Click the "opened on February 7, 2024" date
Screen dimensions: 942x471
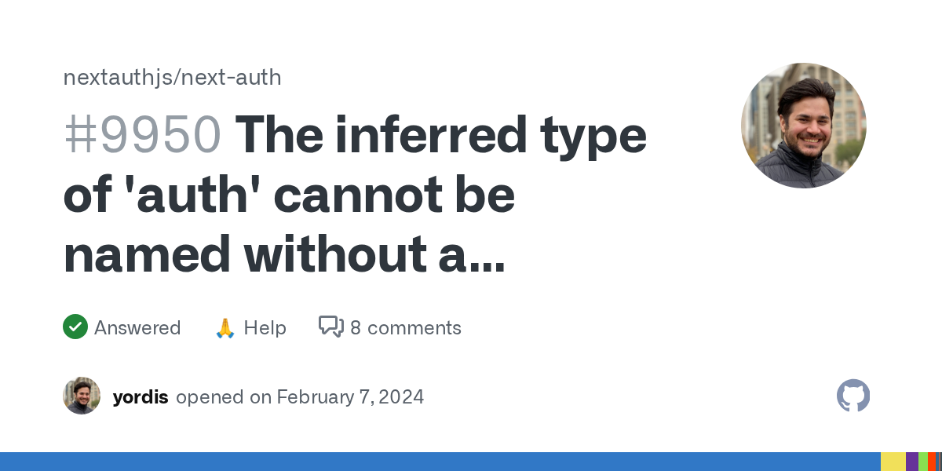(300, 396)
